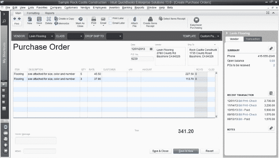Open the Ship To address dropdown

(215, 45)
